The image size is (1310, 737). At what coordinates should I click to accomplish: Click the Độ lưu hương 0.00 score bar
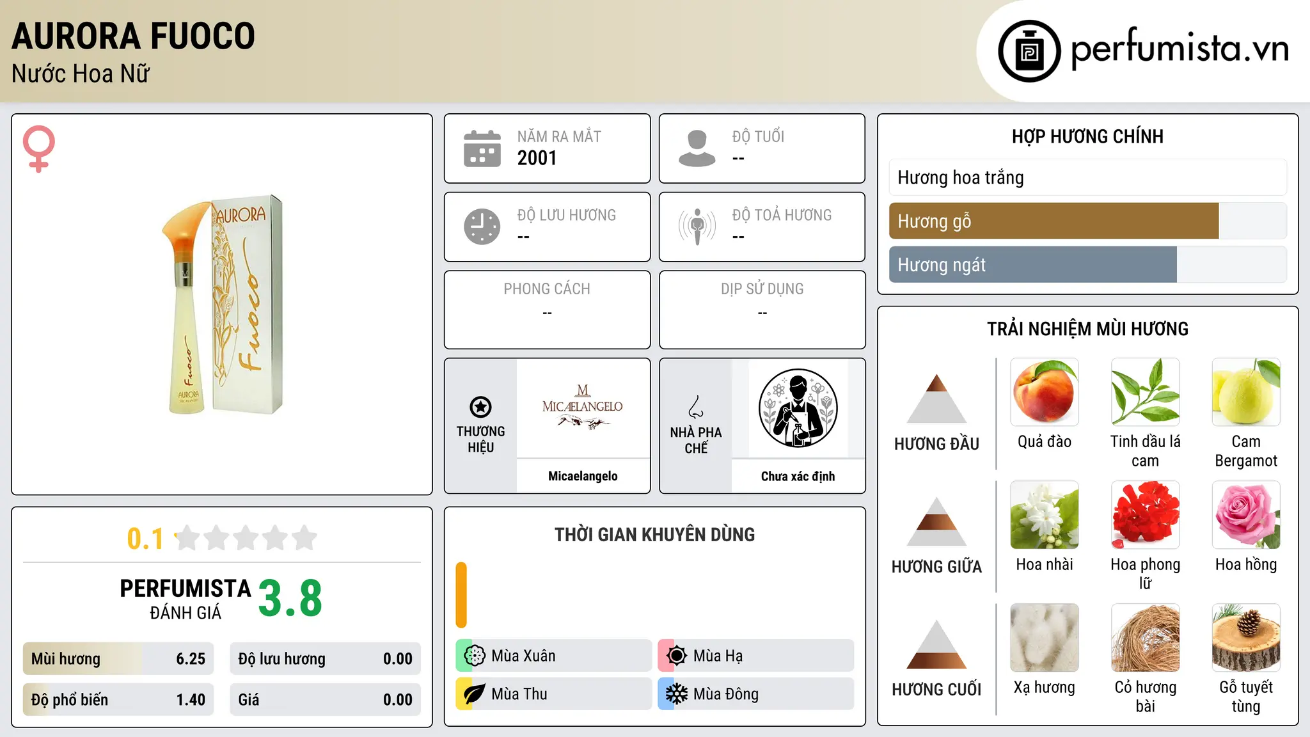tap(326, 659)
